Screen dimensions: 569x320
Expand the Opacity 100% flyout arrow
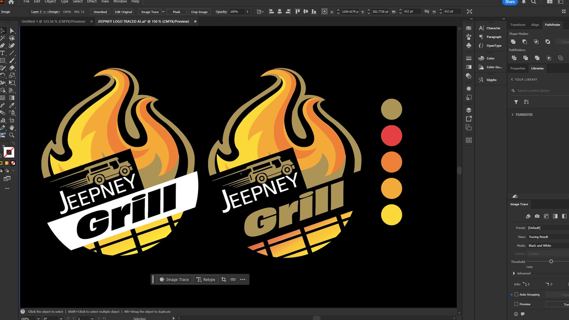click(248, 12)
